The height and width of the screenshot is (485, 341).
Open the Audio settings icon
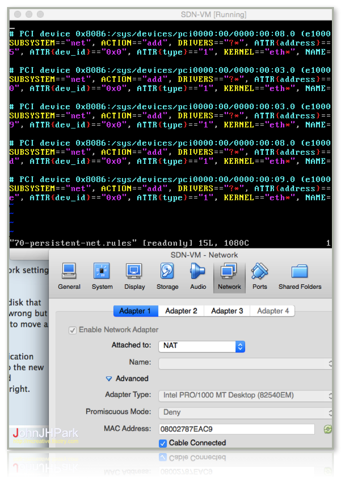tap(198, 276)
